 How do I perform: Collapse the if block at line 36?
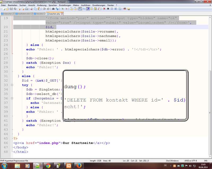(12, 98)
